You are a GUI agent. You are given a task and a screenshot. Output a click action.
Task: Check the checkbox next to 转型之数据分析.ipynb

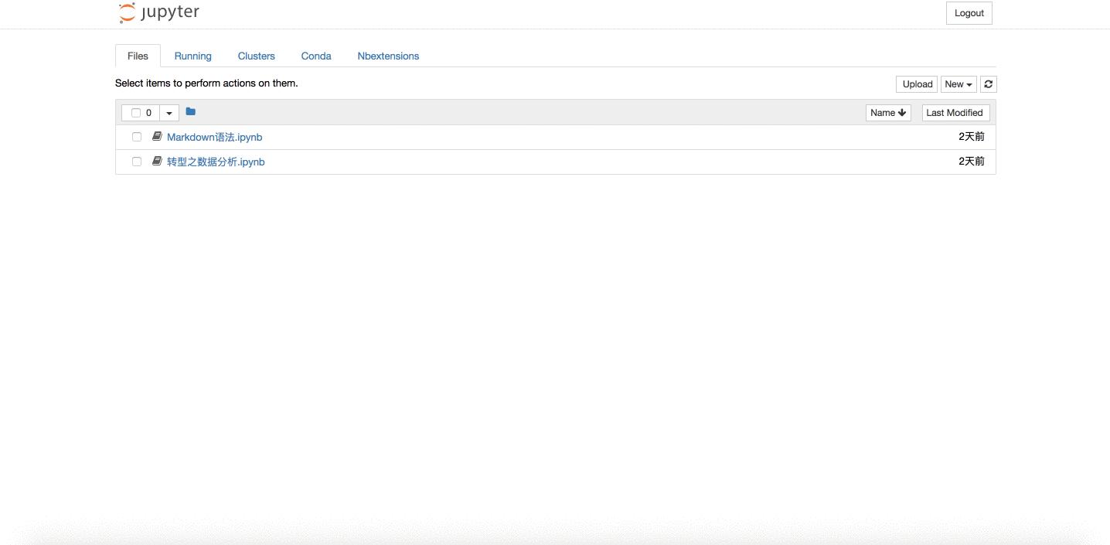[137, 161]
